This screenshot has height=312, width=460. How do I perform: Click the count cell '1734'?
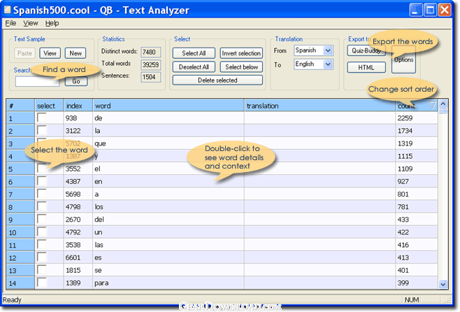click(x=416, y=131)
